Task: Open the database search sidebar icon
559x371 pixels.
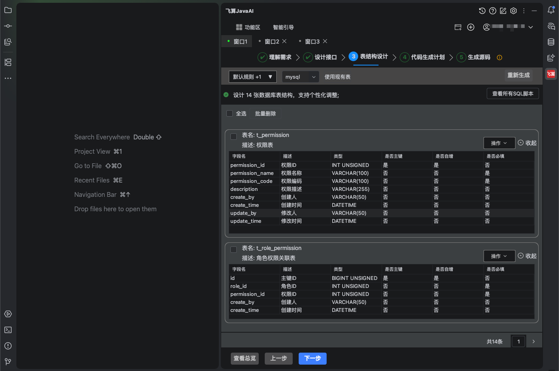Action: pyautogui.click(x=8, y=42)
